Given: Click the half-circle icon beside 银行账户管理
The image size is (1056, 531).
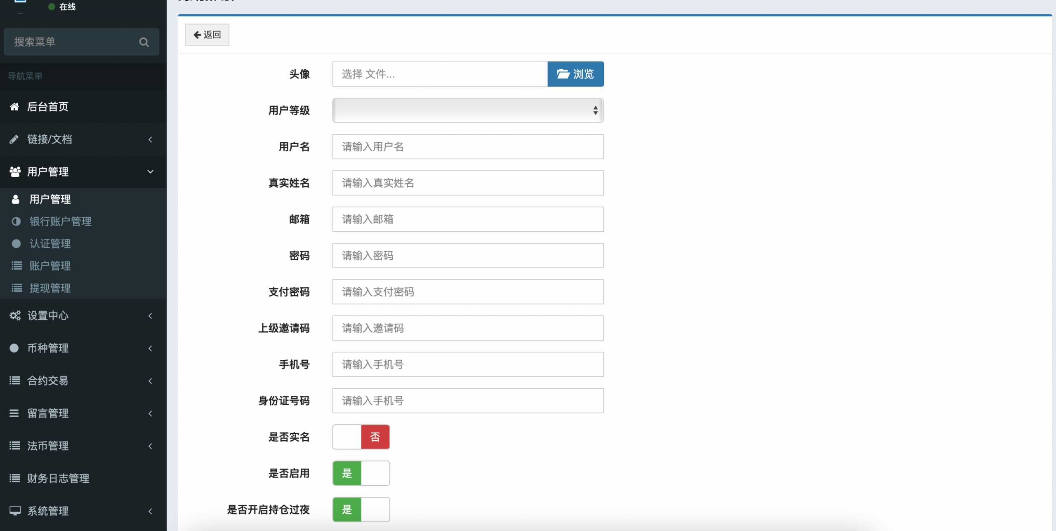Looking at the screenshot, I should pos(16,222).
